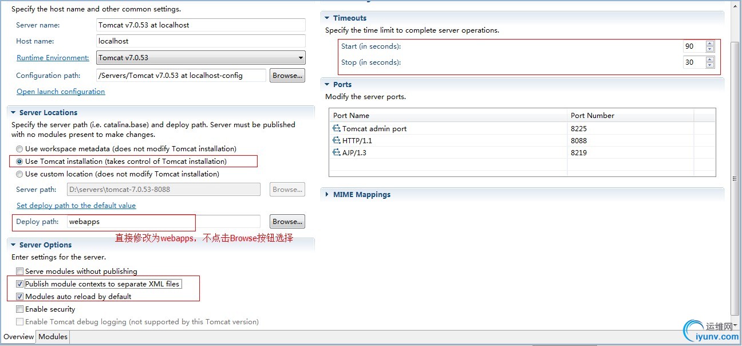Click the Port Number column header
The width and height of the screenshot is (742, 346).
[630, 115]
